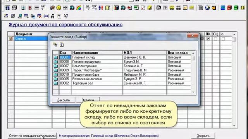Screen dimensions: 248x139
Task: Select the Комплектующие warehouse row
Action: pos(121,66)
